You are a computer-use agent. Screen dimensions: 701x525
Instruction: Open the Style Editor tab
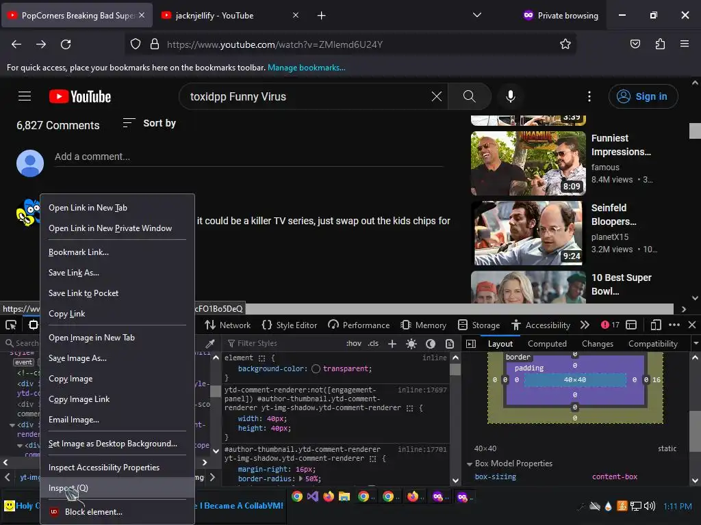click(x=290, y=325)
